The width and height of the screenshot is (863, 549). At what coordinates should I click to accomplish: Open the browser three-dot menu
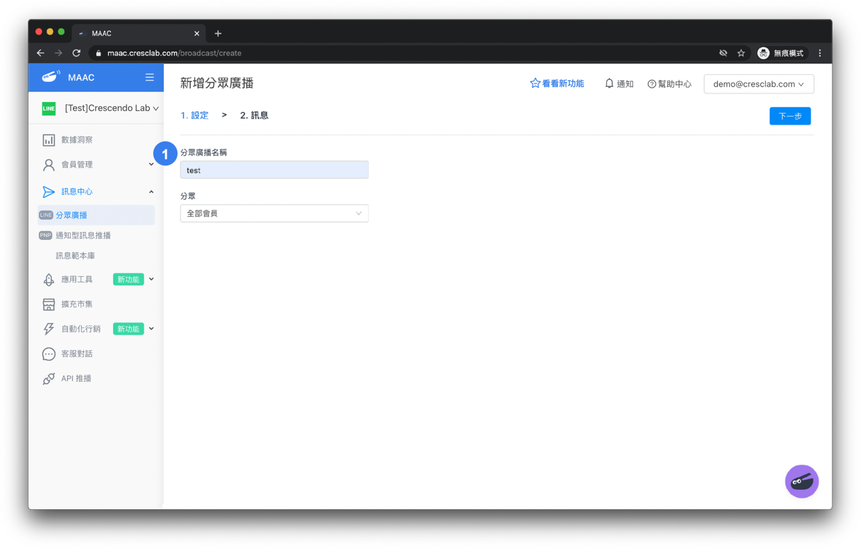pyautogui.click(x=820, y=53)
